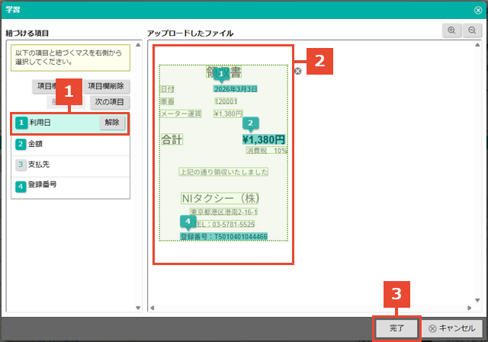
Task: Click marker 1 on the receipt date
Action: [221, 75]
